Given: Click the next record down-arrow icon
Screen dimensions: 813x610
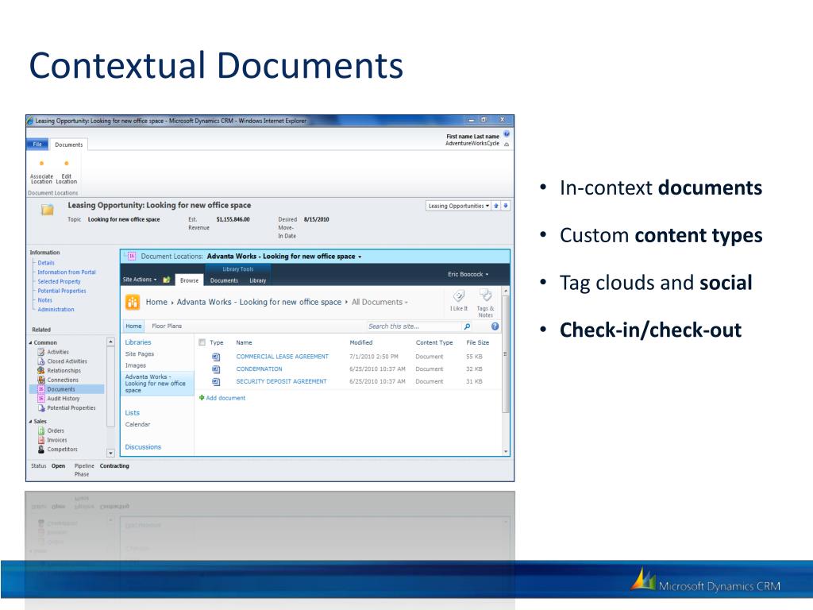Looking at the screenshot, I should pyautogui.click(x=506, y=206).
